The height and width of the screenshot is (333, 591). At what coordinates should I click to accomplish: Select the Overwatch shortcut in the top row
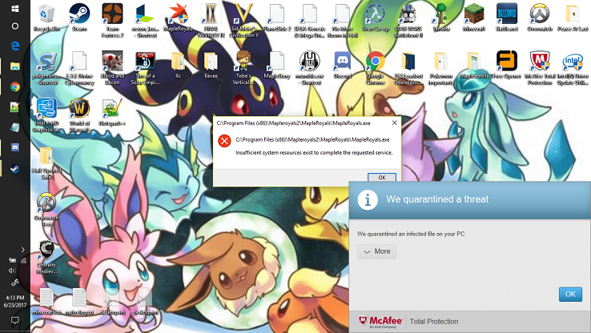click(x=540, y=18)
